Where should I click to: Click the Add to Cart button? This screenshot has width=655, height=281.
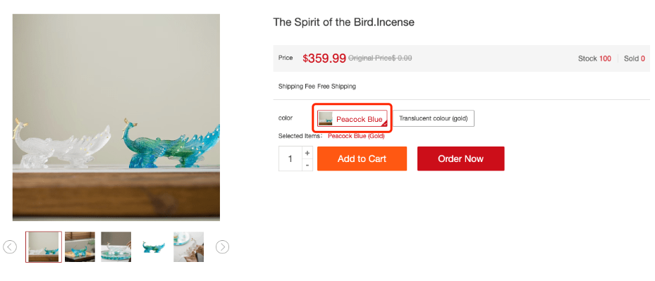pyautogui.click(x=362, y=158)
